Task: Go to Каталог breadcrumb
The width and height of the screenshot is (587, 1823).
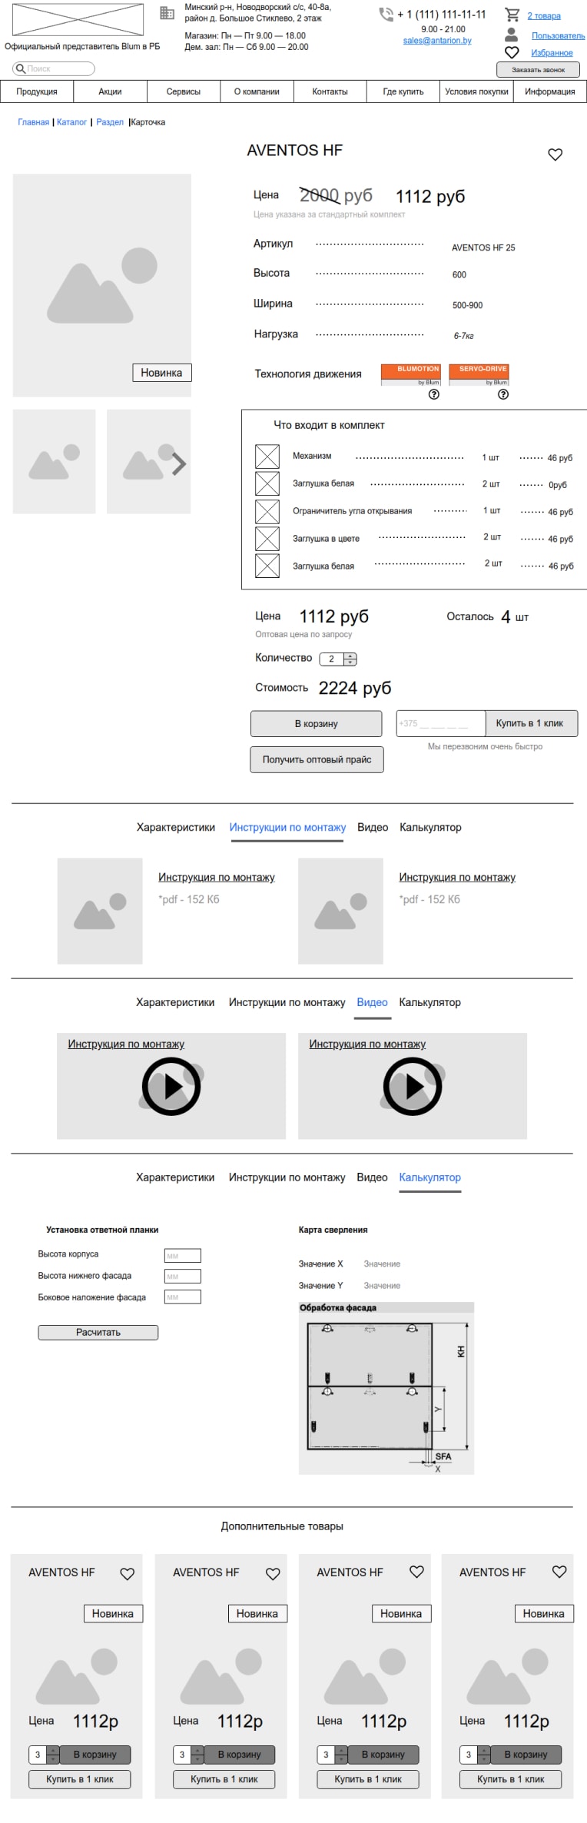Action: coord(71,122)
